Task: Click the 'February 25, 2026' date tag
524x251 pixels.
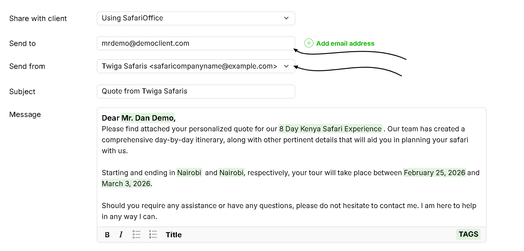Action: coord(434,173)
